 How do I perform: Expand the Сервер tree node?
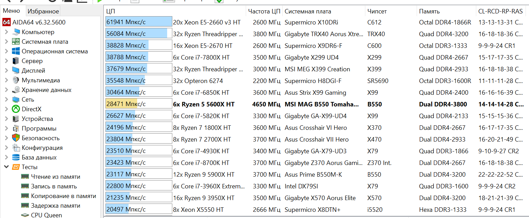pyautogui.click(x=6, y=61)
